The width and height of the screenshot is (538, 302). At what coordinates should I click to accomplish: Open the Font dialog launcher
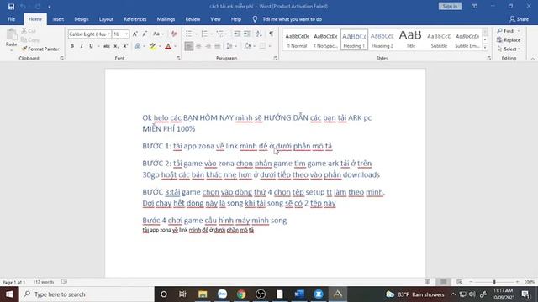pyautogui.click(x=178, y=58)
